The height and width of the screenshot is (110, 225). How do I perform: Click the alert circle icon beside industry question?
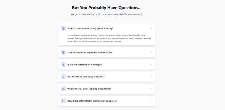[63, 28]
